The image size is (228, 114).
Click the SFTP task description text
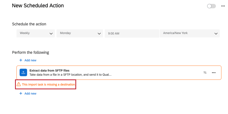pos(71,75)
